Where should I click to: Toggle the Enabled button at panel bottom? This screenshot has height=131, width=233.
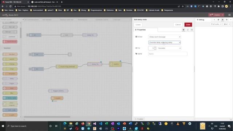click(x=139, y=119)
